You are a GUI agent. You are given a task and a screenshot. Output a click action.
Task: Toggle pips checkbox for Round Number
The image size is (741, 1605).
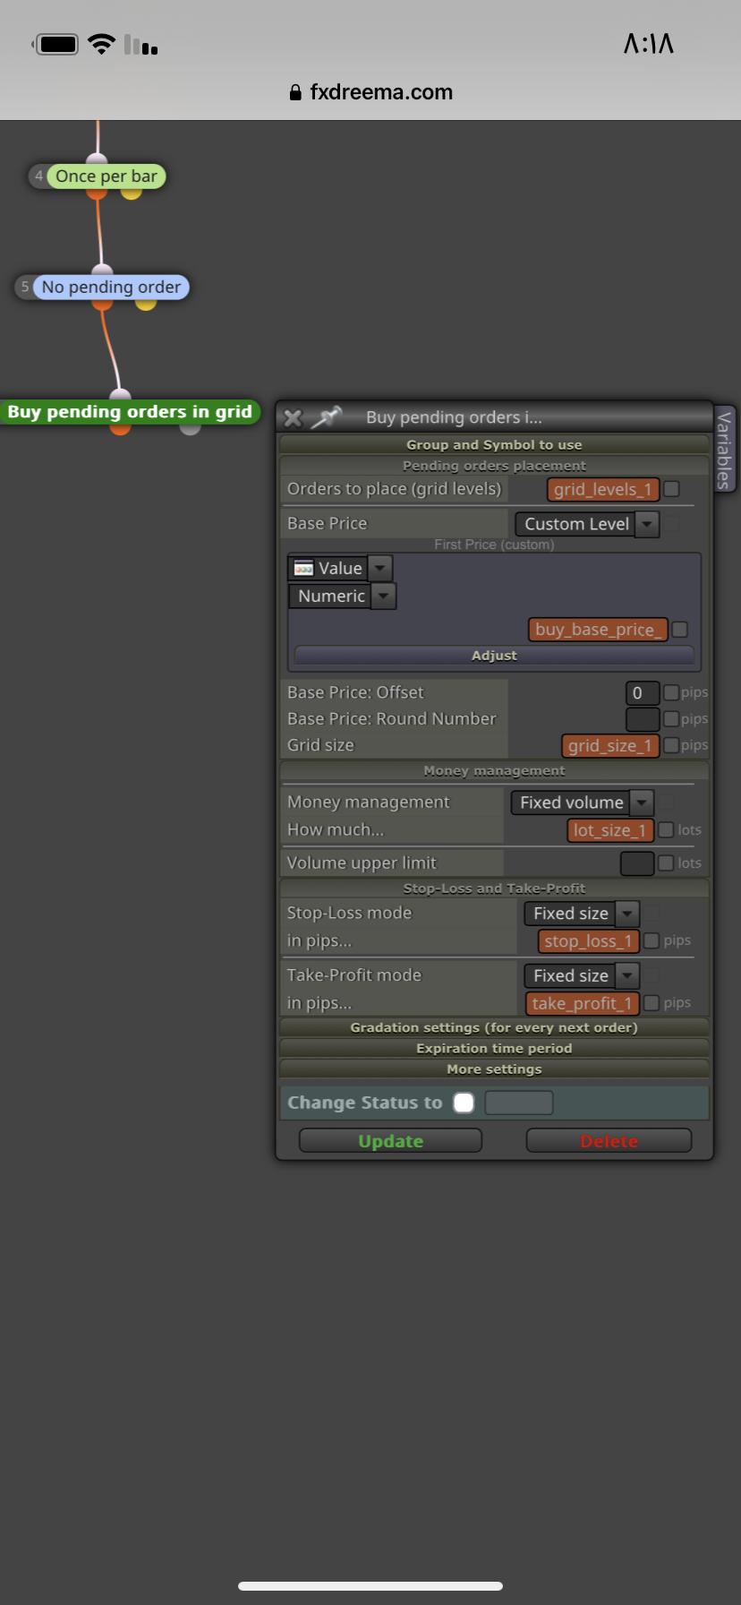click(671, 718)
